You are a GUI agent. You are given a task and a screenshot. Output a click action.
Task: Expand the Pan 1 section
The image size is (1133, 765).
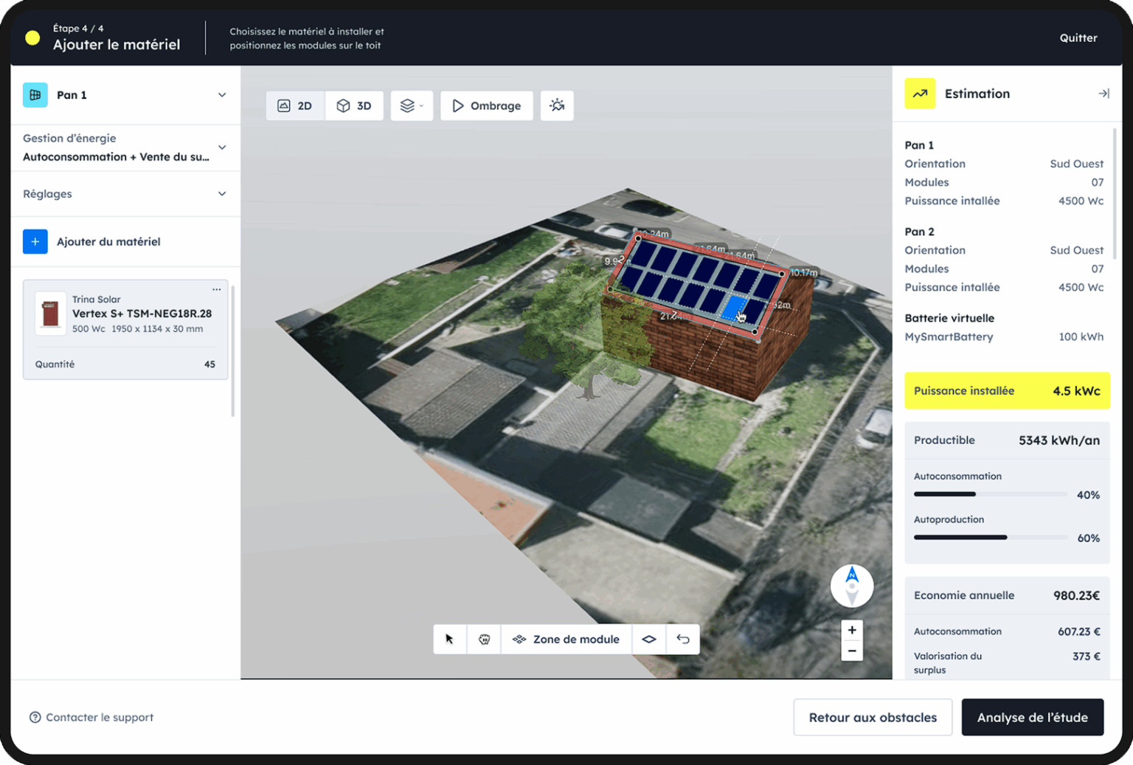click(222, 94)
